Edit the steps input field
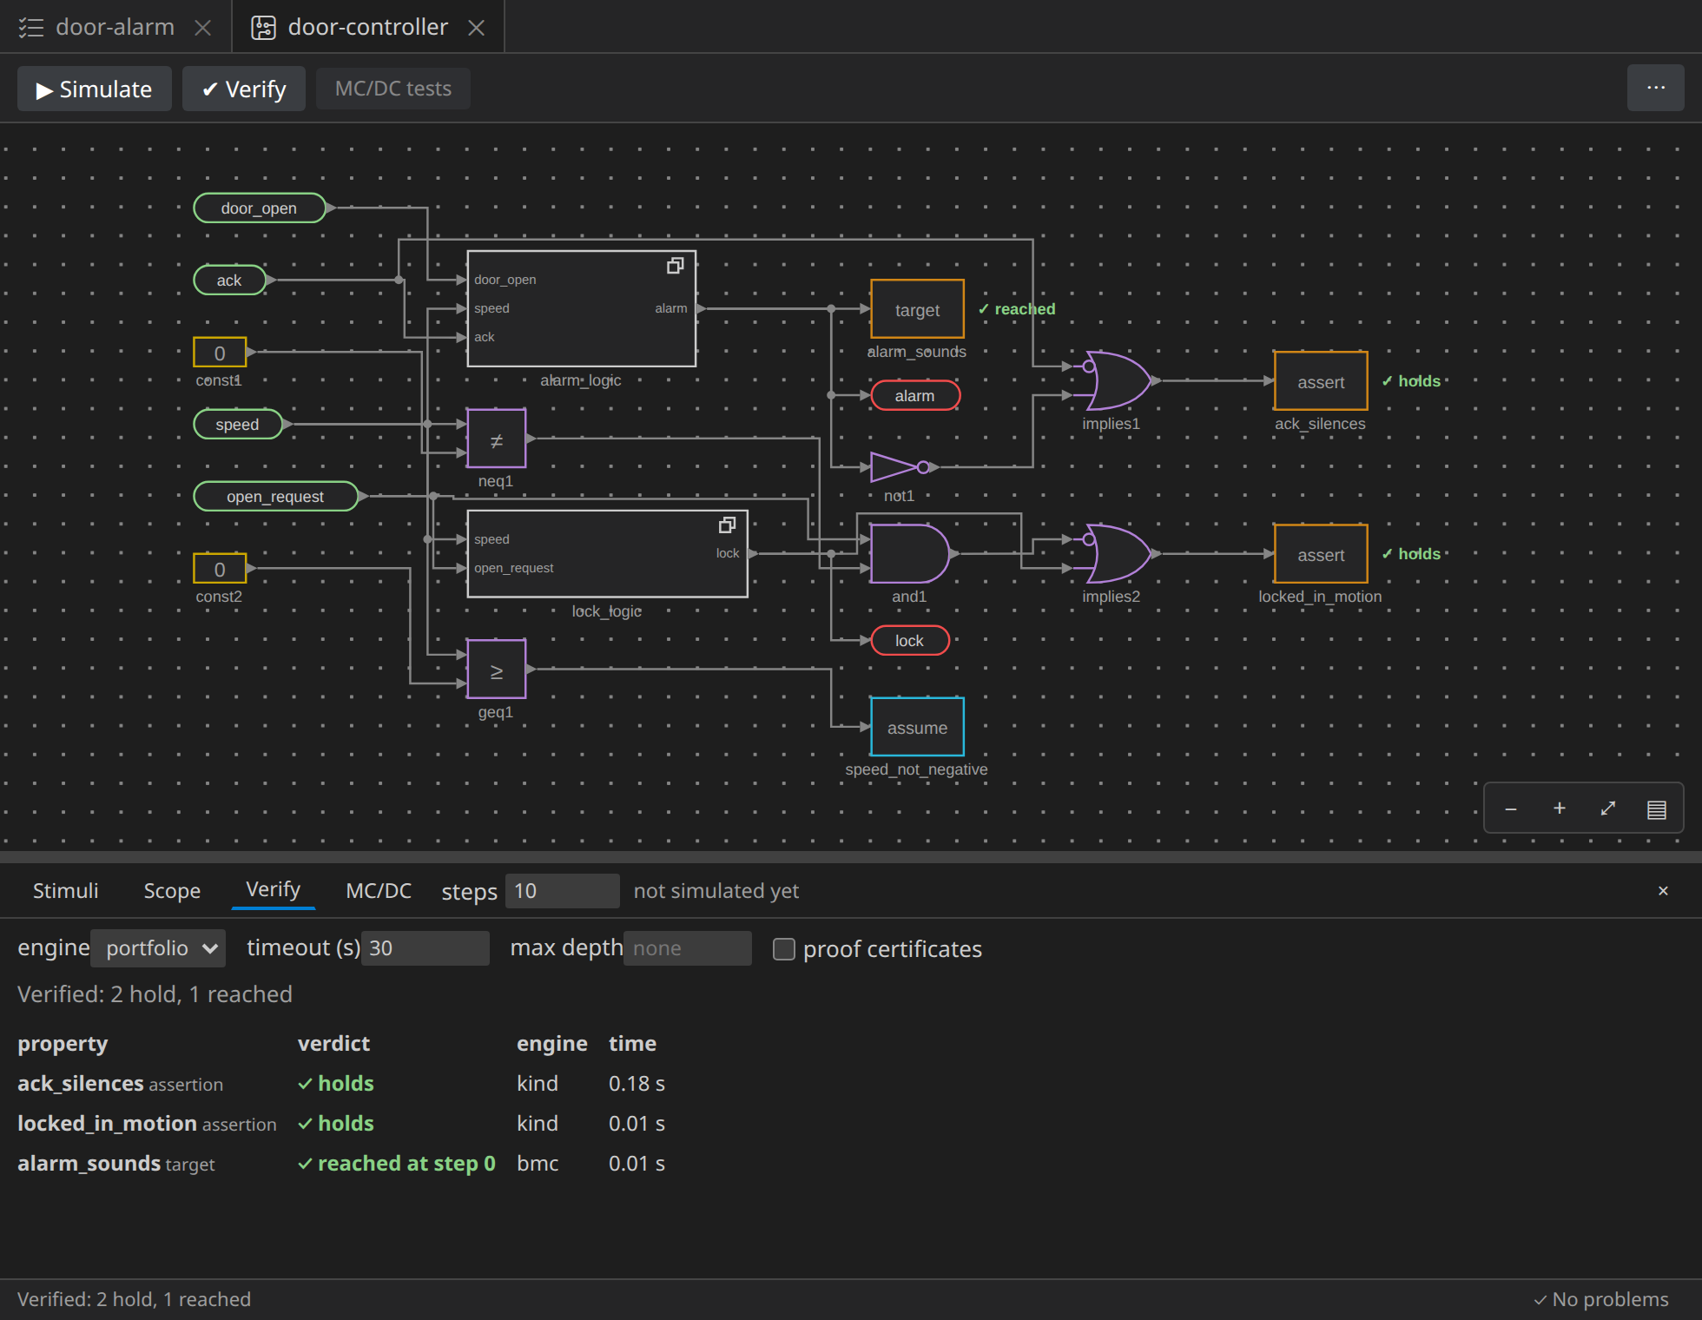The image size is (1702, 1320). click(562, 891)
